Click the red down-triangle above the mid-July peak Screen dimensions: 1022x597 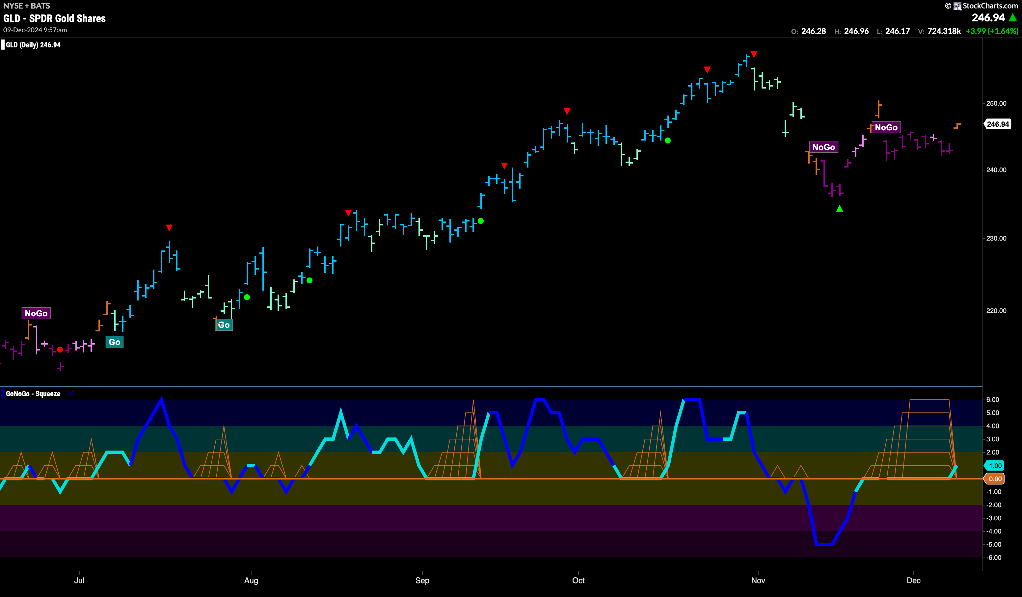pyautogui.click(x=169, y=228)
